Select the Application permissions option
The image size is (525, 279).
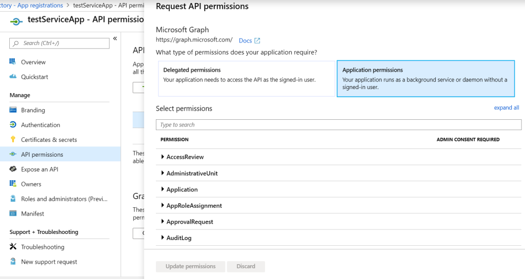[426, 78]
